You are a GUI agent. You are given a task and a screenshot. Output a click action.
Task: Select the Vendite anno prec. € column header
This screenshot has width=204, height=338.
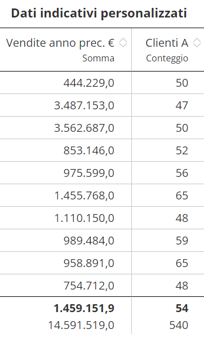click(x=60, y=43)
